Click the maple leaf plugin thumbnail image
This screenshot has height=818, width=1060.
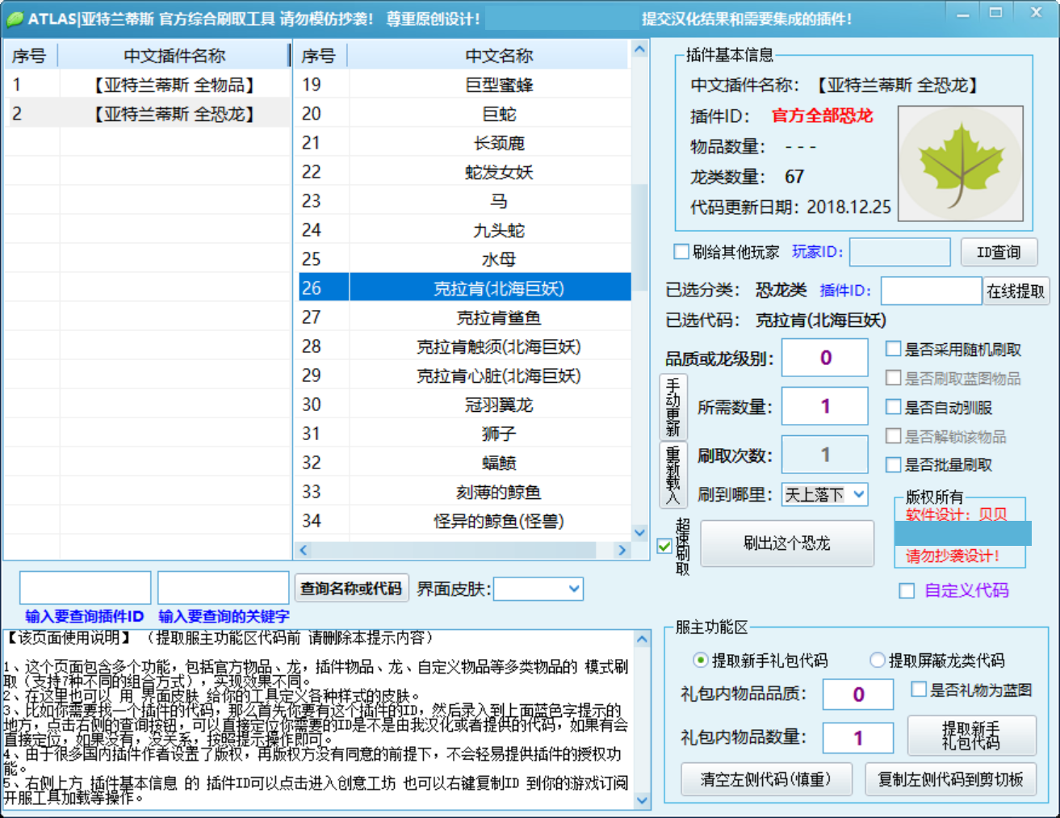960,162
